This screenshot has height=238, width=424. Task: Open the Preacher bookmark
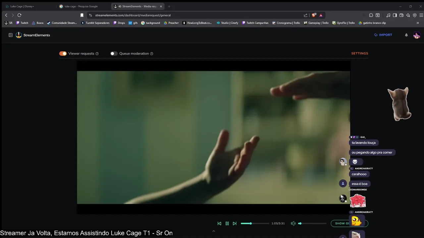pyautogui.click(x=171, y=23)
